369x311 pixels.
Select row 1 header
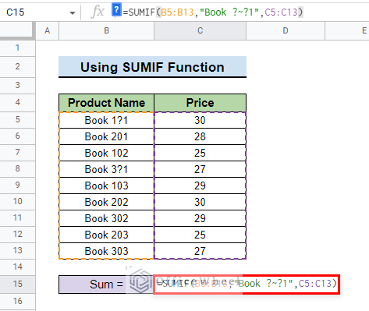[x=17, y=48]
